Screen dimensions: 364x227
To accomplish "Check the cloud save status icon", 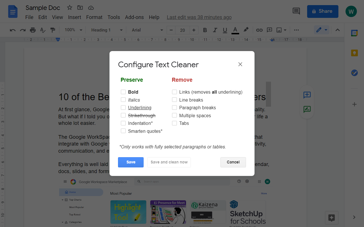I will point(91,8).
